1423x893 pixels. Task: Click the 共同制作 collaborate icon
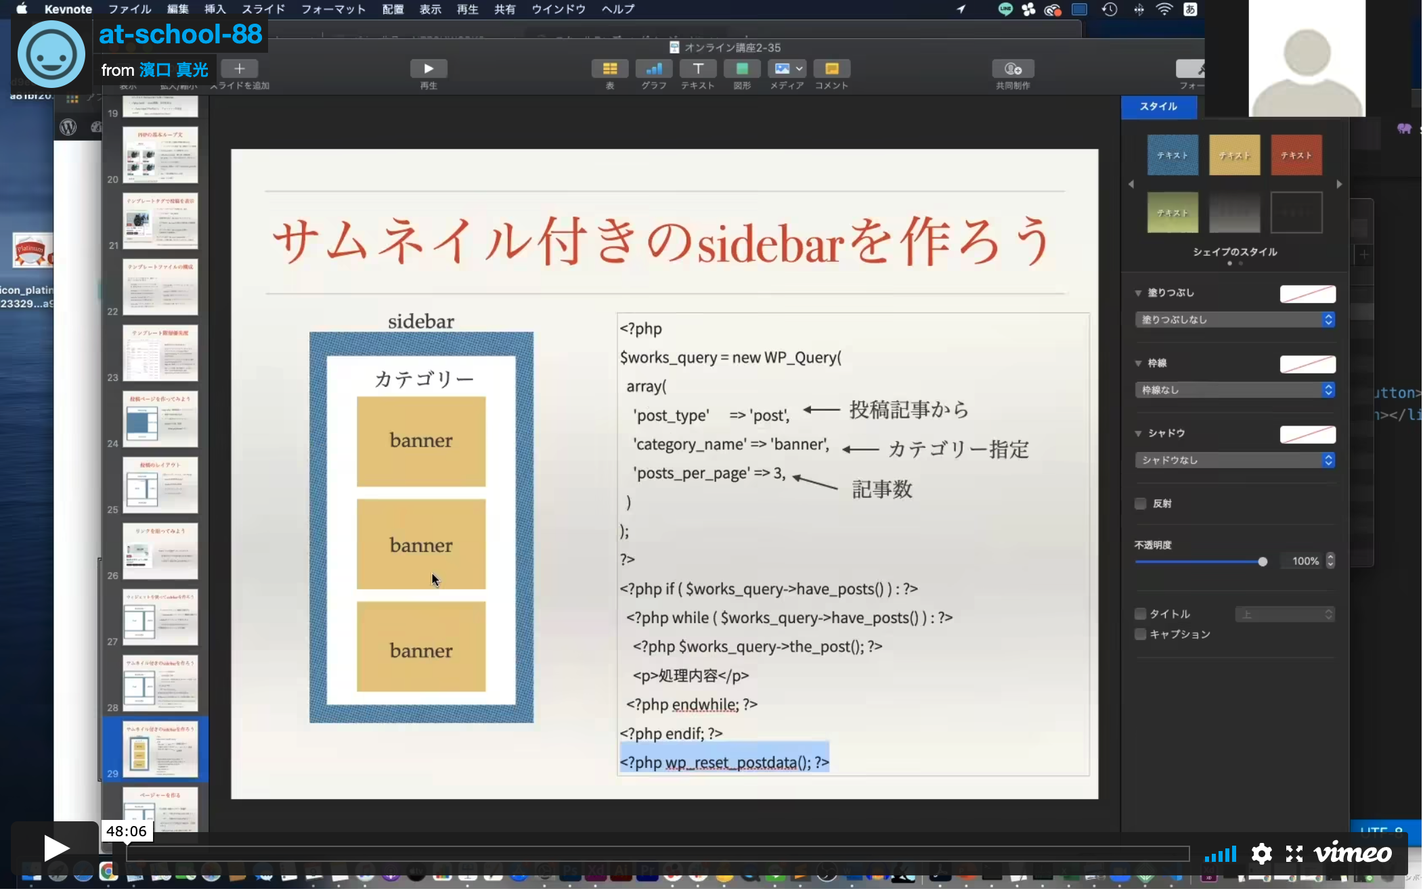point(1013,69)
